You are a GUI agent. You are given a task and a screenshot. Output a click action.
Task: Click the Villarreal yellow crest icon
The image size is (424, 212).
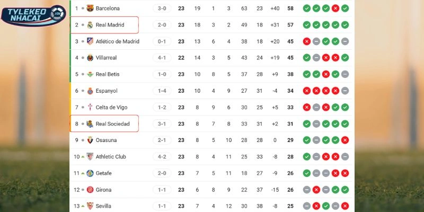click(90, 58)
